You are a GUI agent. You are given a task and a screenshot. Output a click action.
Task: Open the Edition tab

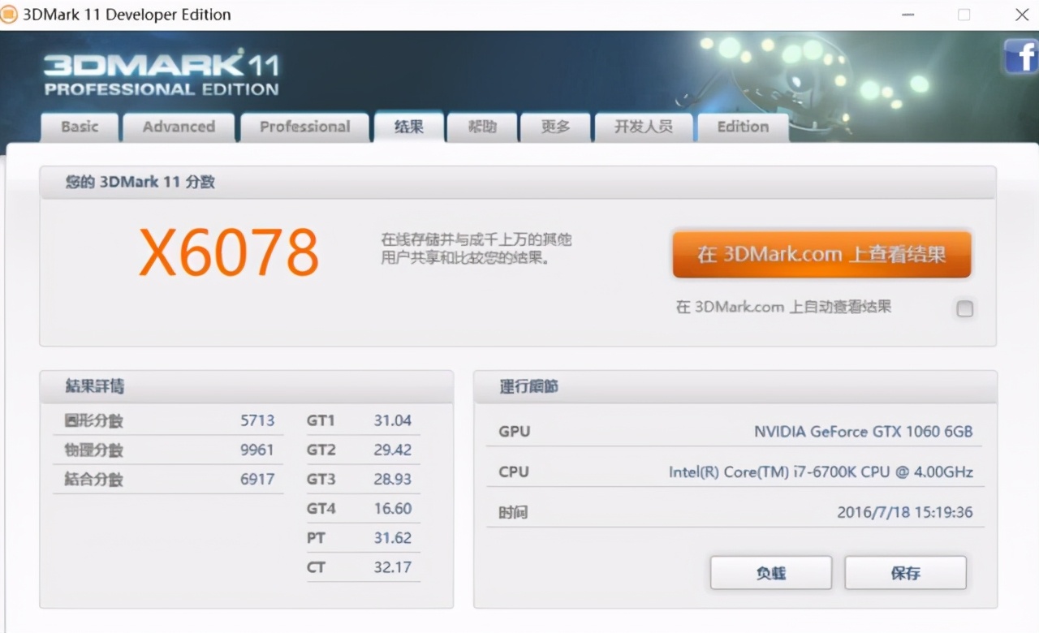click(x=742, y=127)
